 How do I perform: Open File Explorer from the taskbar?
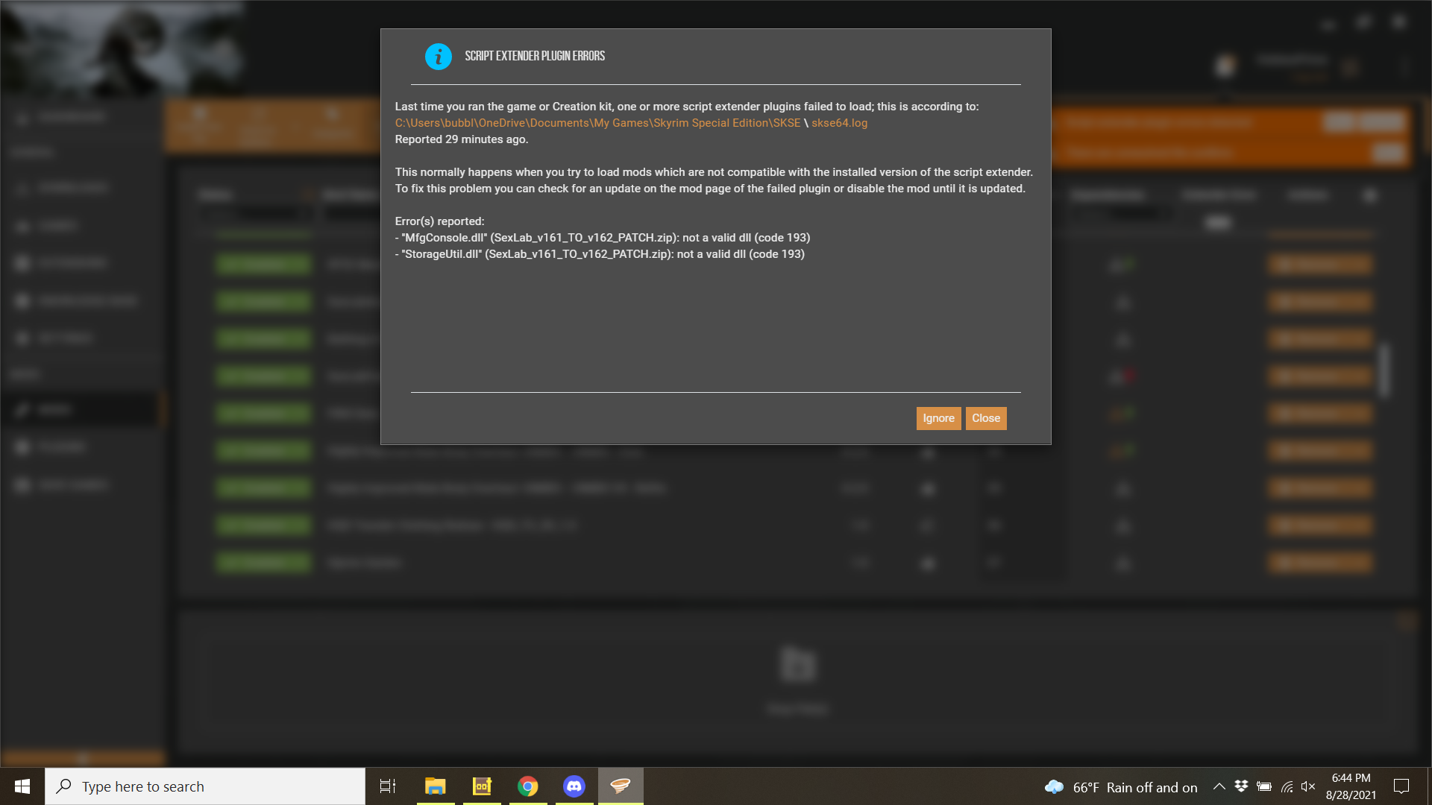[x=436, y=786]
